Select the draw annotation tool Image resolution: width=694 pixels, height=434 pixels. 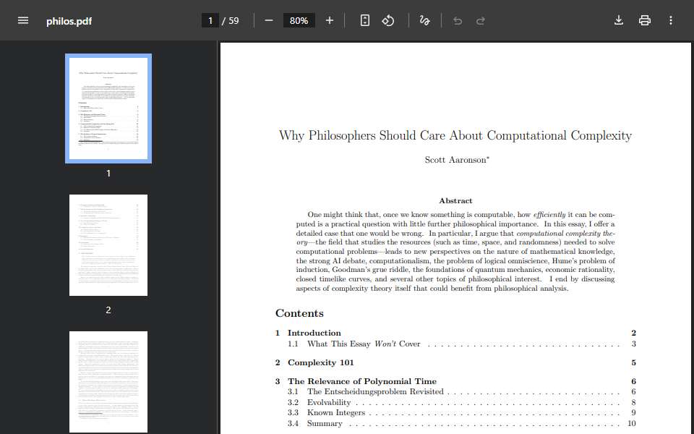[424, 20]
